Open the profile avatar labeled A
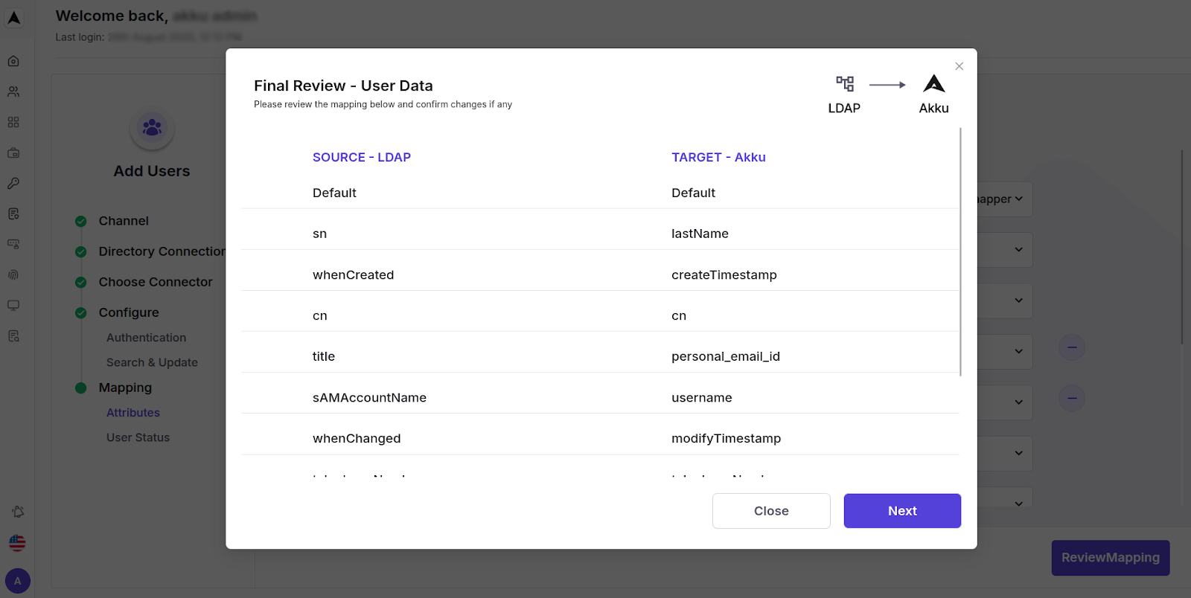This screenshot has height=598, width=1191. coord(18,581)
